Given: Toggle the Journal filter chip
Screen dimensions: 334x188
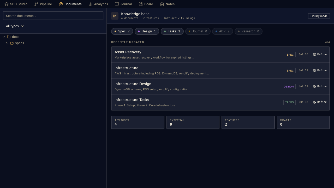Looking at the screenshot, I should pos(198,31).
